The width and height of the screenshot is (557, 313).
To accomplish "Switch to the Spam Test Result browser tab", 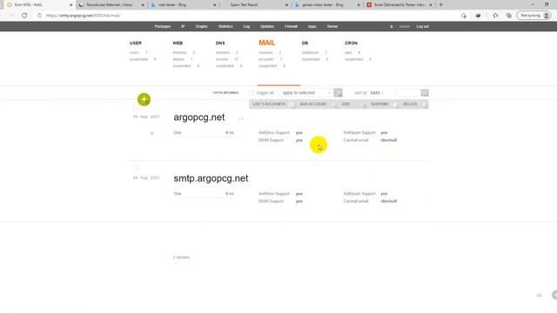I will (x=254, y=5).
